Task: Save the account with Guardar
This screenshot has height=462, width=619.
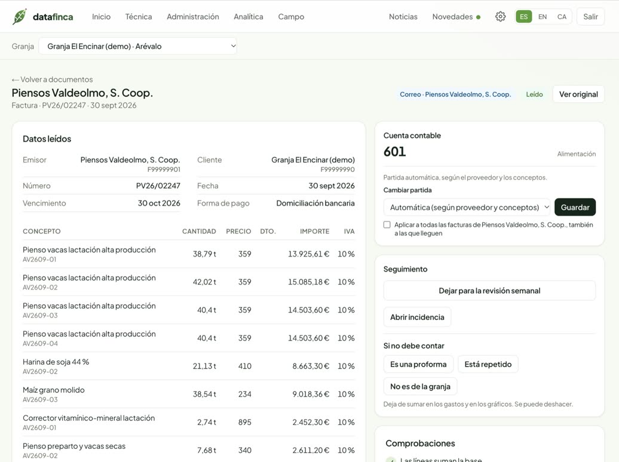Action: [575, 207]
